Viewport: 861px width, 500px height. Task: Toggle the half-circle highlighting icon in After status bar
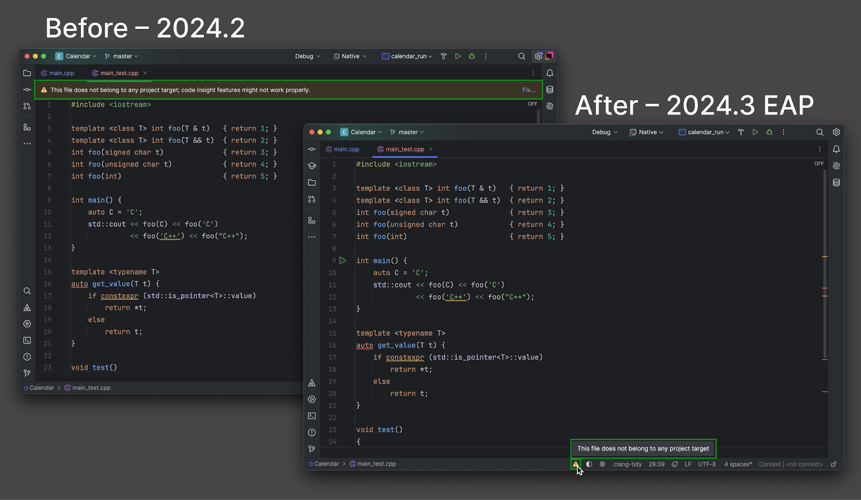point(589,464)
